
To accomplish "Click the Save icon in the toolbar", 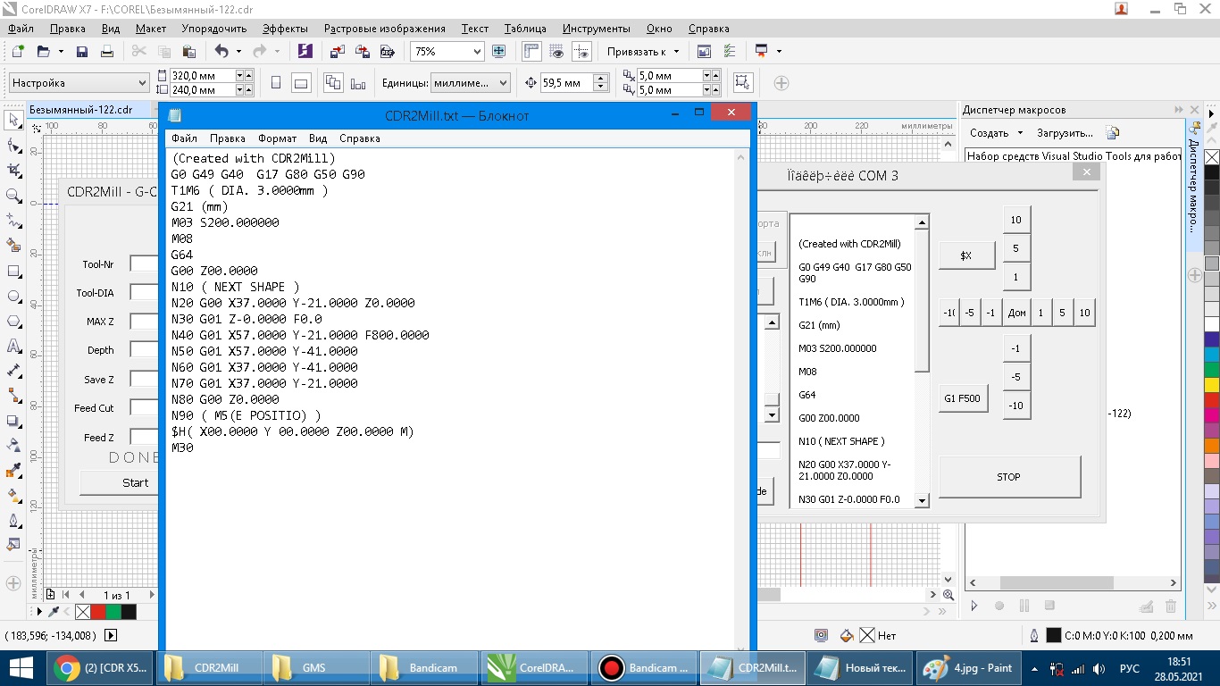I will (x=82, y=52).
